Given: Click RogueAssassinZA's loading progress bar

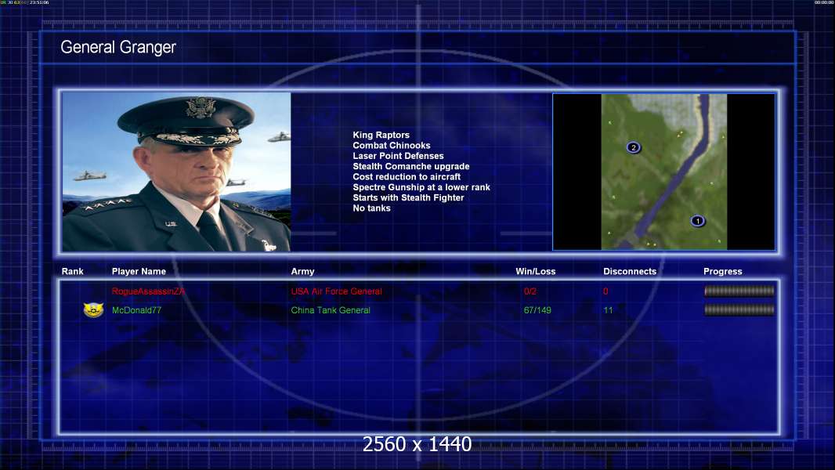Looking at the screenshot, I should pyautogui.click(x=739, y=291).
